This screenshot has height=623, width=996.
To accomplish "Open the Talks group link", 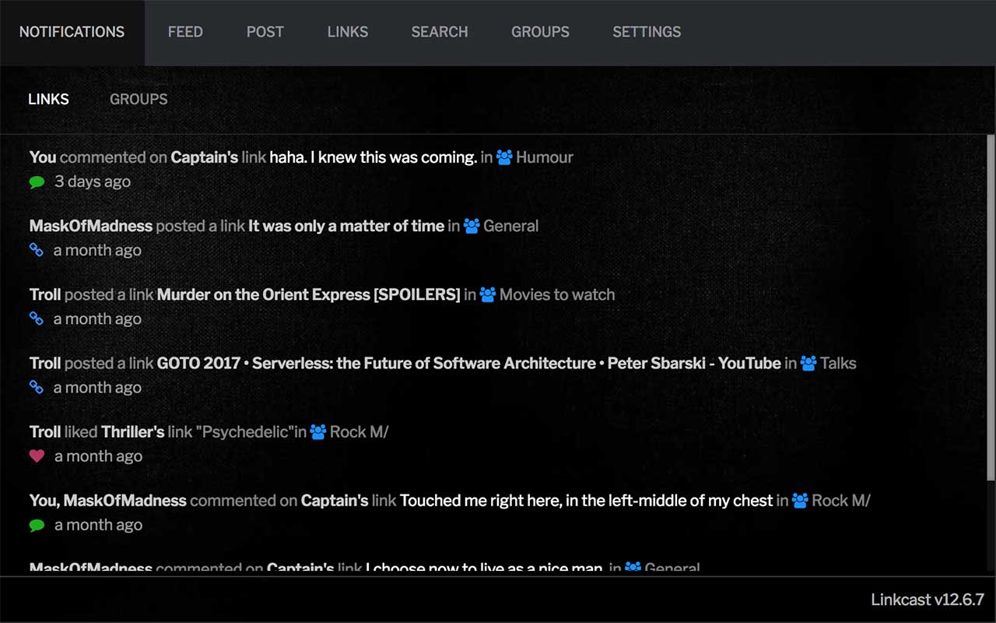I will 838,363.
